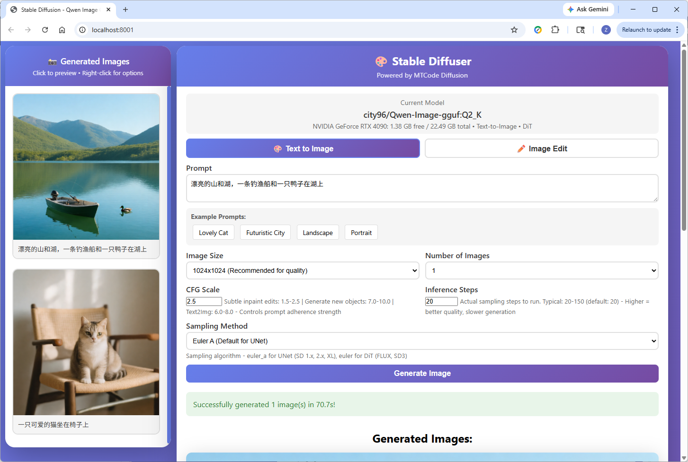Open the Chrome three-dot menu
Image resolution: width=688 pixels, height=462 pixels.
tap(677, 30)
